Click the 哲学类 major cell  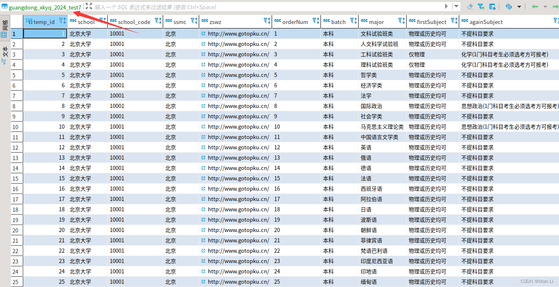[383, 75]
